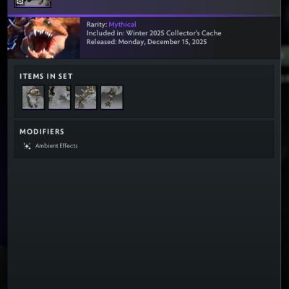
Task: Open the fourth set item thumbnail
Action: pyautogui.click(x=112, y=98)
